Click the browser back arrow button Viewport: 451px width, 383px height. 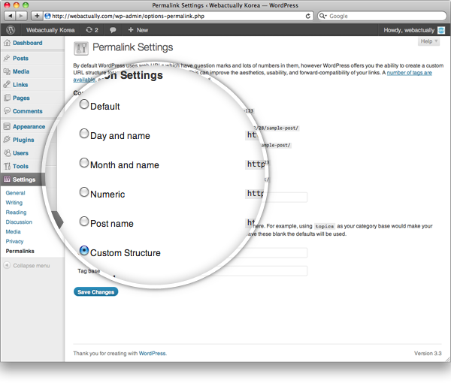coord(10,16)
